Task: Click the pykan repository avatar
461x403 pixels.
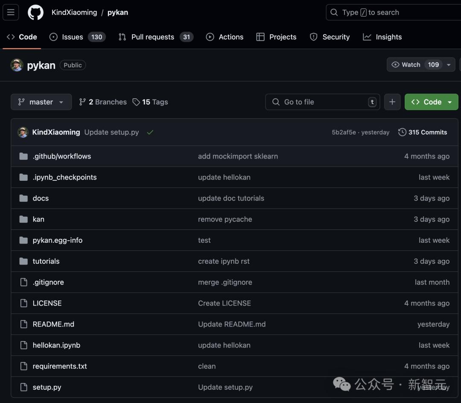Action: (17, 65)
